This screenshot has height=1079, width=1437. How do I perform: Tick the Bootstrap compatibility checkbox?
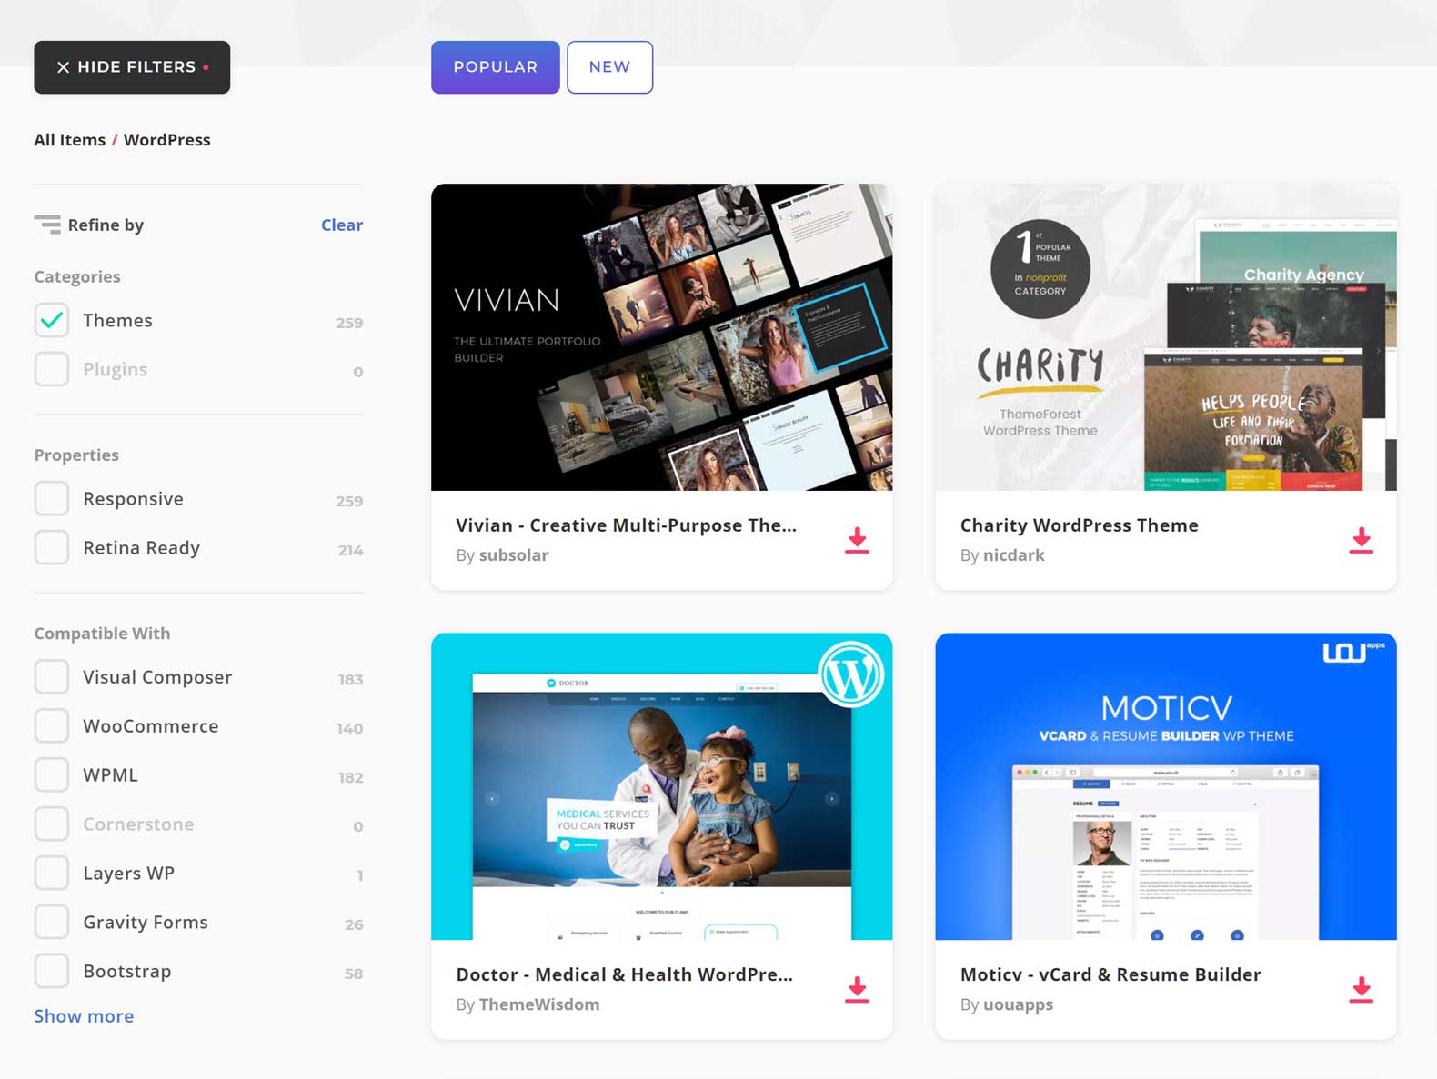[52, 971]
